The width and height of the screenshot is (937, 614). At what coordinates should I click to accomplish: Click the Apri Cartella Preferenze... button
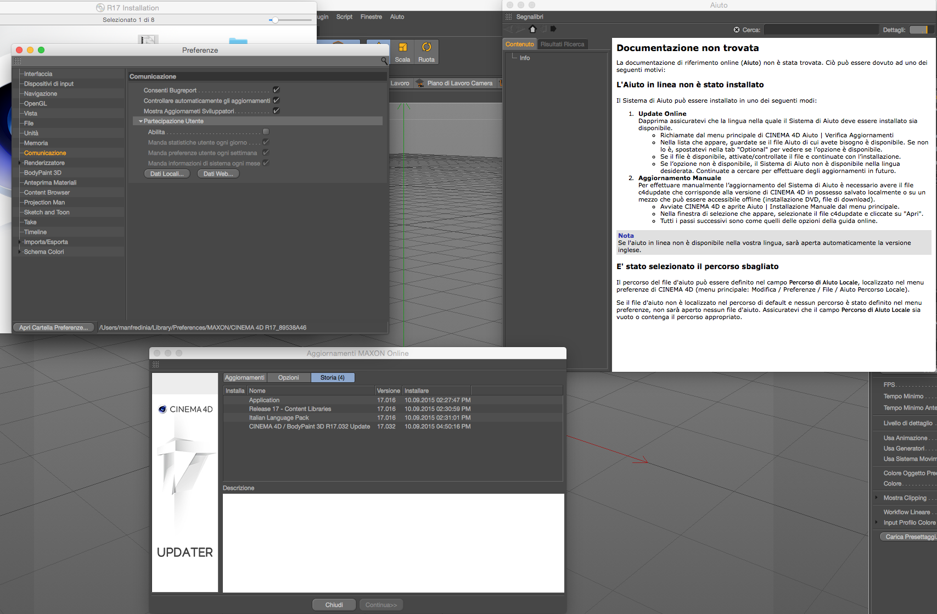pos(53,327)
